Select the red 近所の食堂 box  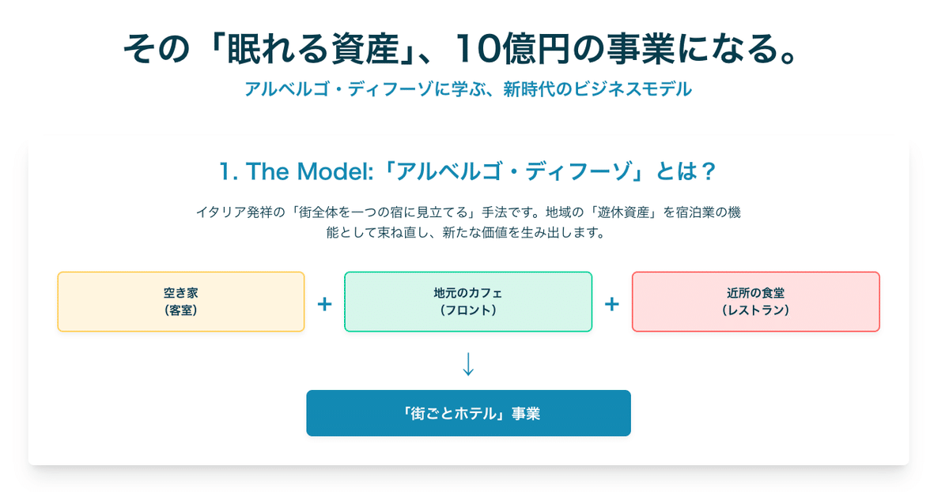755,302
